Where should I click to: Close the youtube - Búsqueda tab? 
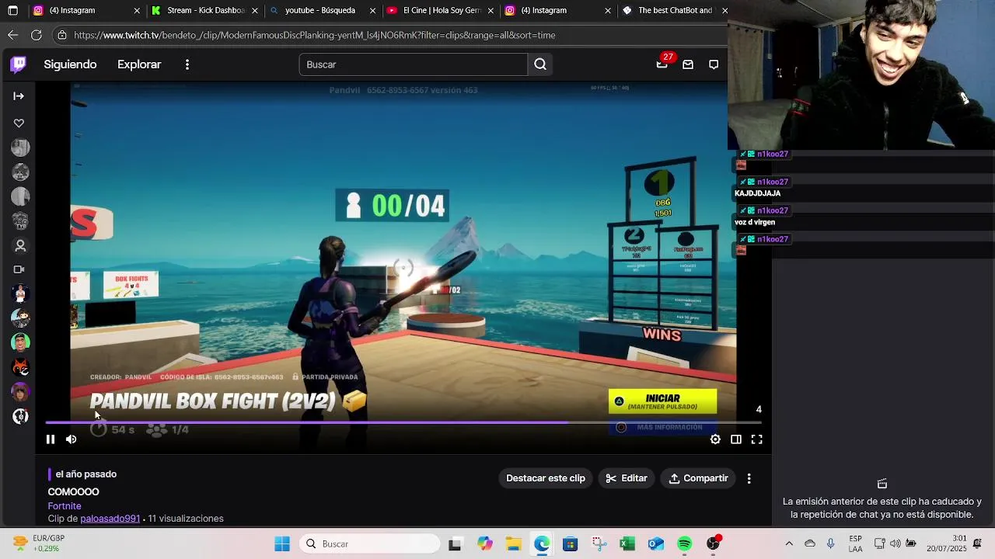click(373, 11)
